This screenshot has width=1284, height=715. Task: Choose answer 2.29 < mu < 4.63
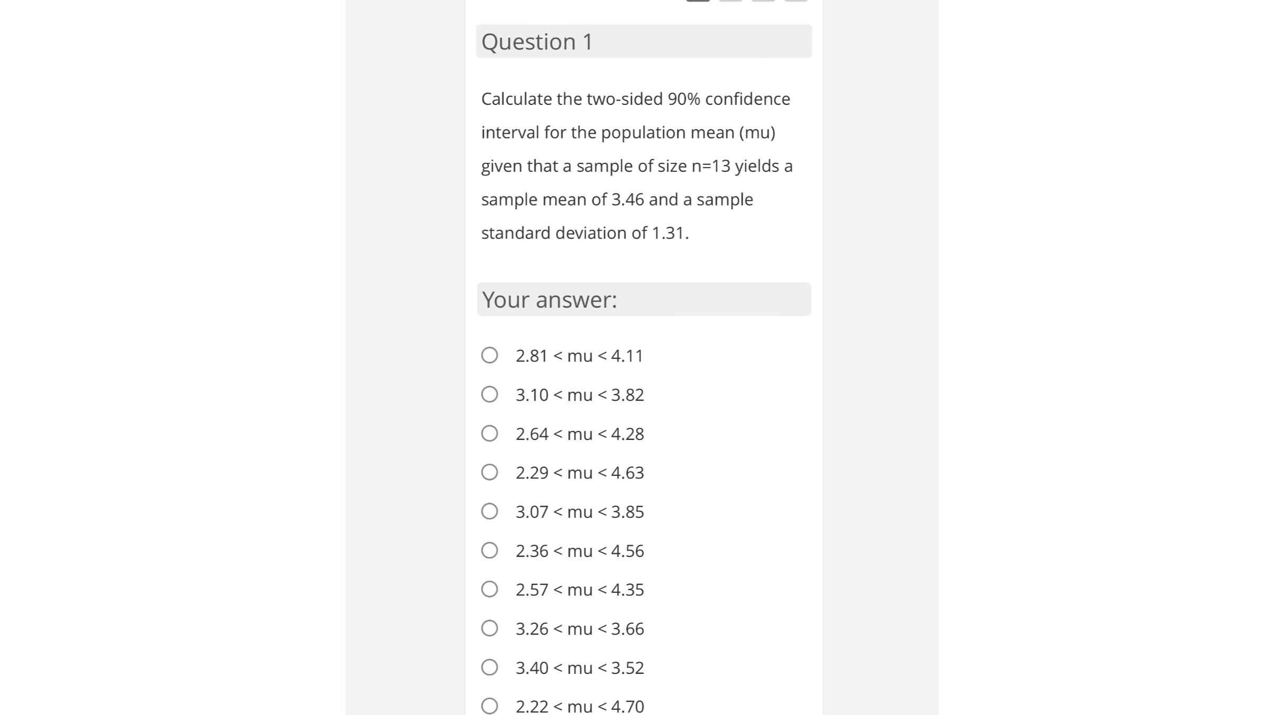[489, 472]
